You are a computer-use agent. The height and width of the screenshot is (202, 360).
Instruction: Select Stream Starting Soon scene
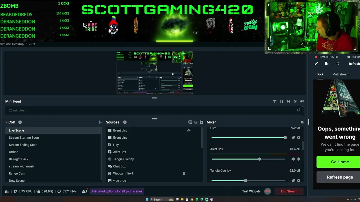point(53,137)
